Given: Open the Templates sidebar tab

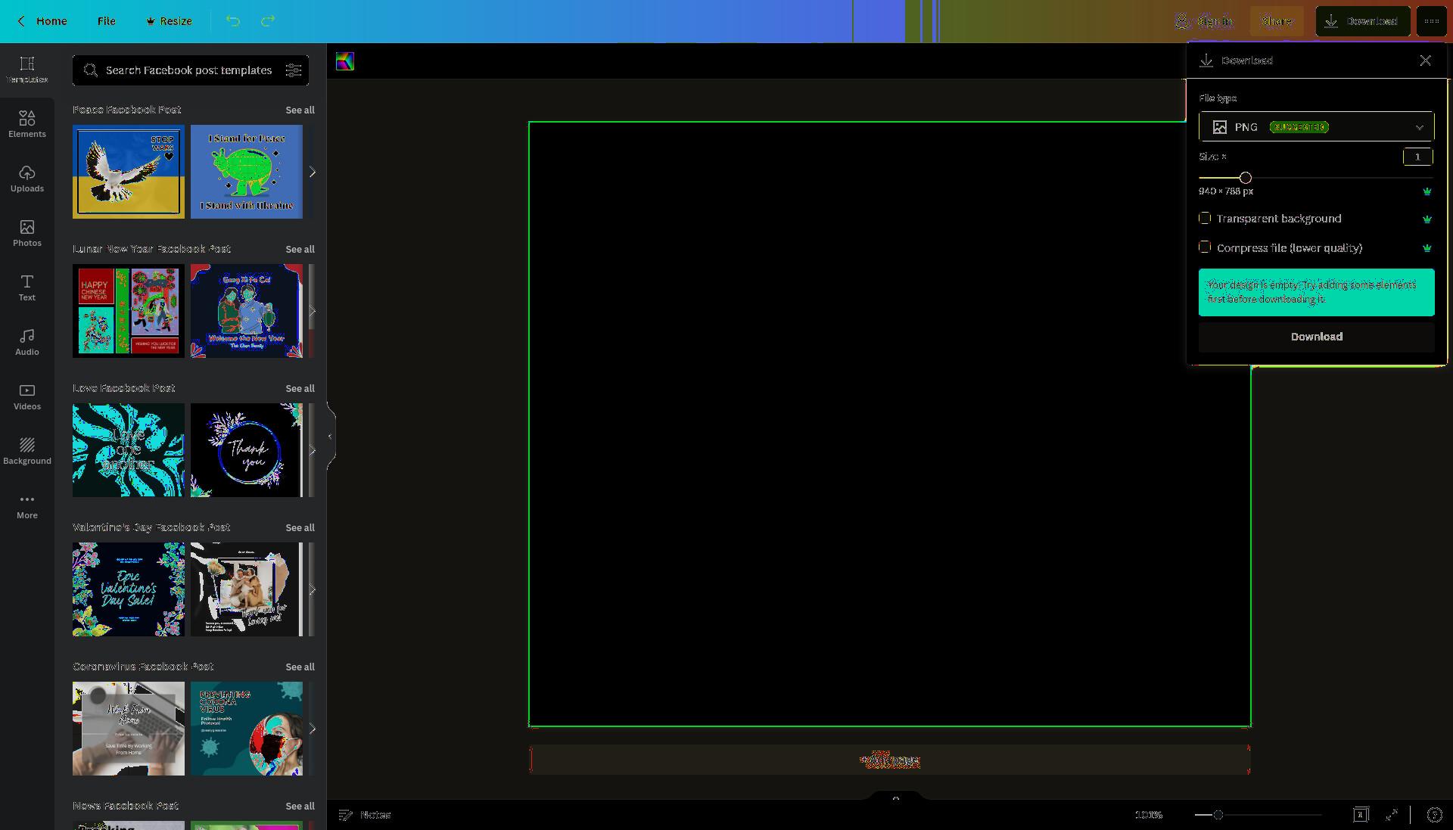Looking at the screenshot, I should click(27, 70).
